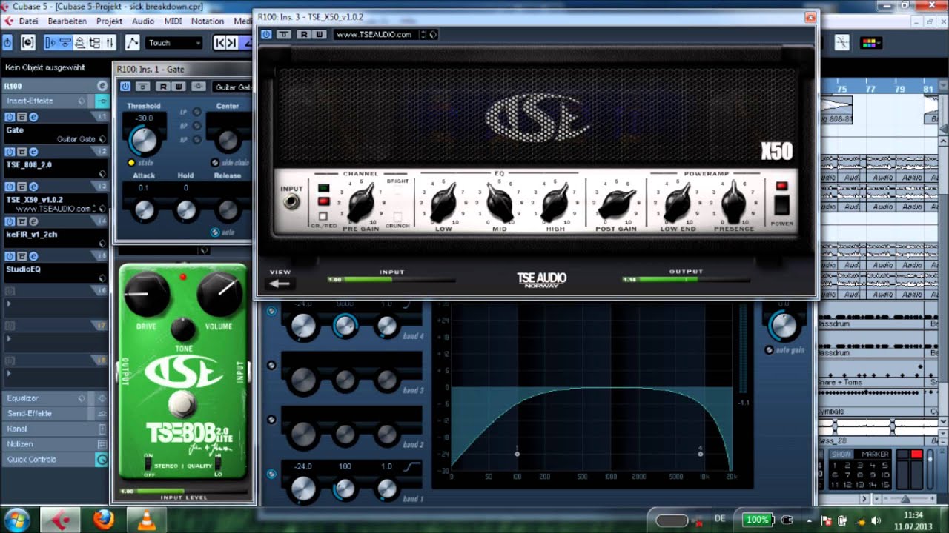Viewport: 949px width, 533px height.
Task: Click the PRE GAIN knob on amp
Action: 360,201
